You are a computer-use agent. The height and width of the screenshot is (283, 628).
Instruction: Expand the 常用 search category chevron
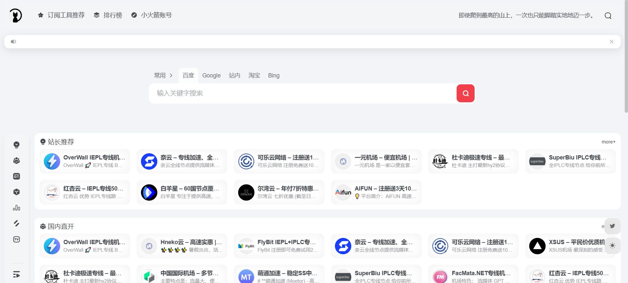[171, 75]
